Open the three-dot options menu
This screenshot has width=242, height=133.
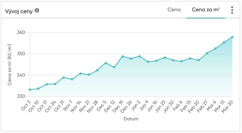pos(232,10)
